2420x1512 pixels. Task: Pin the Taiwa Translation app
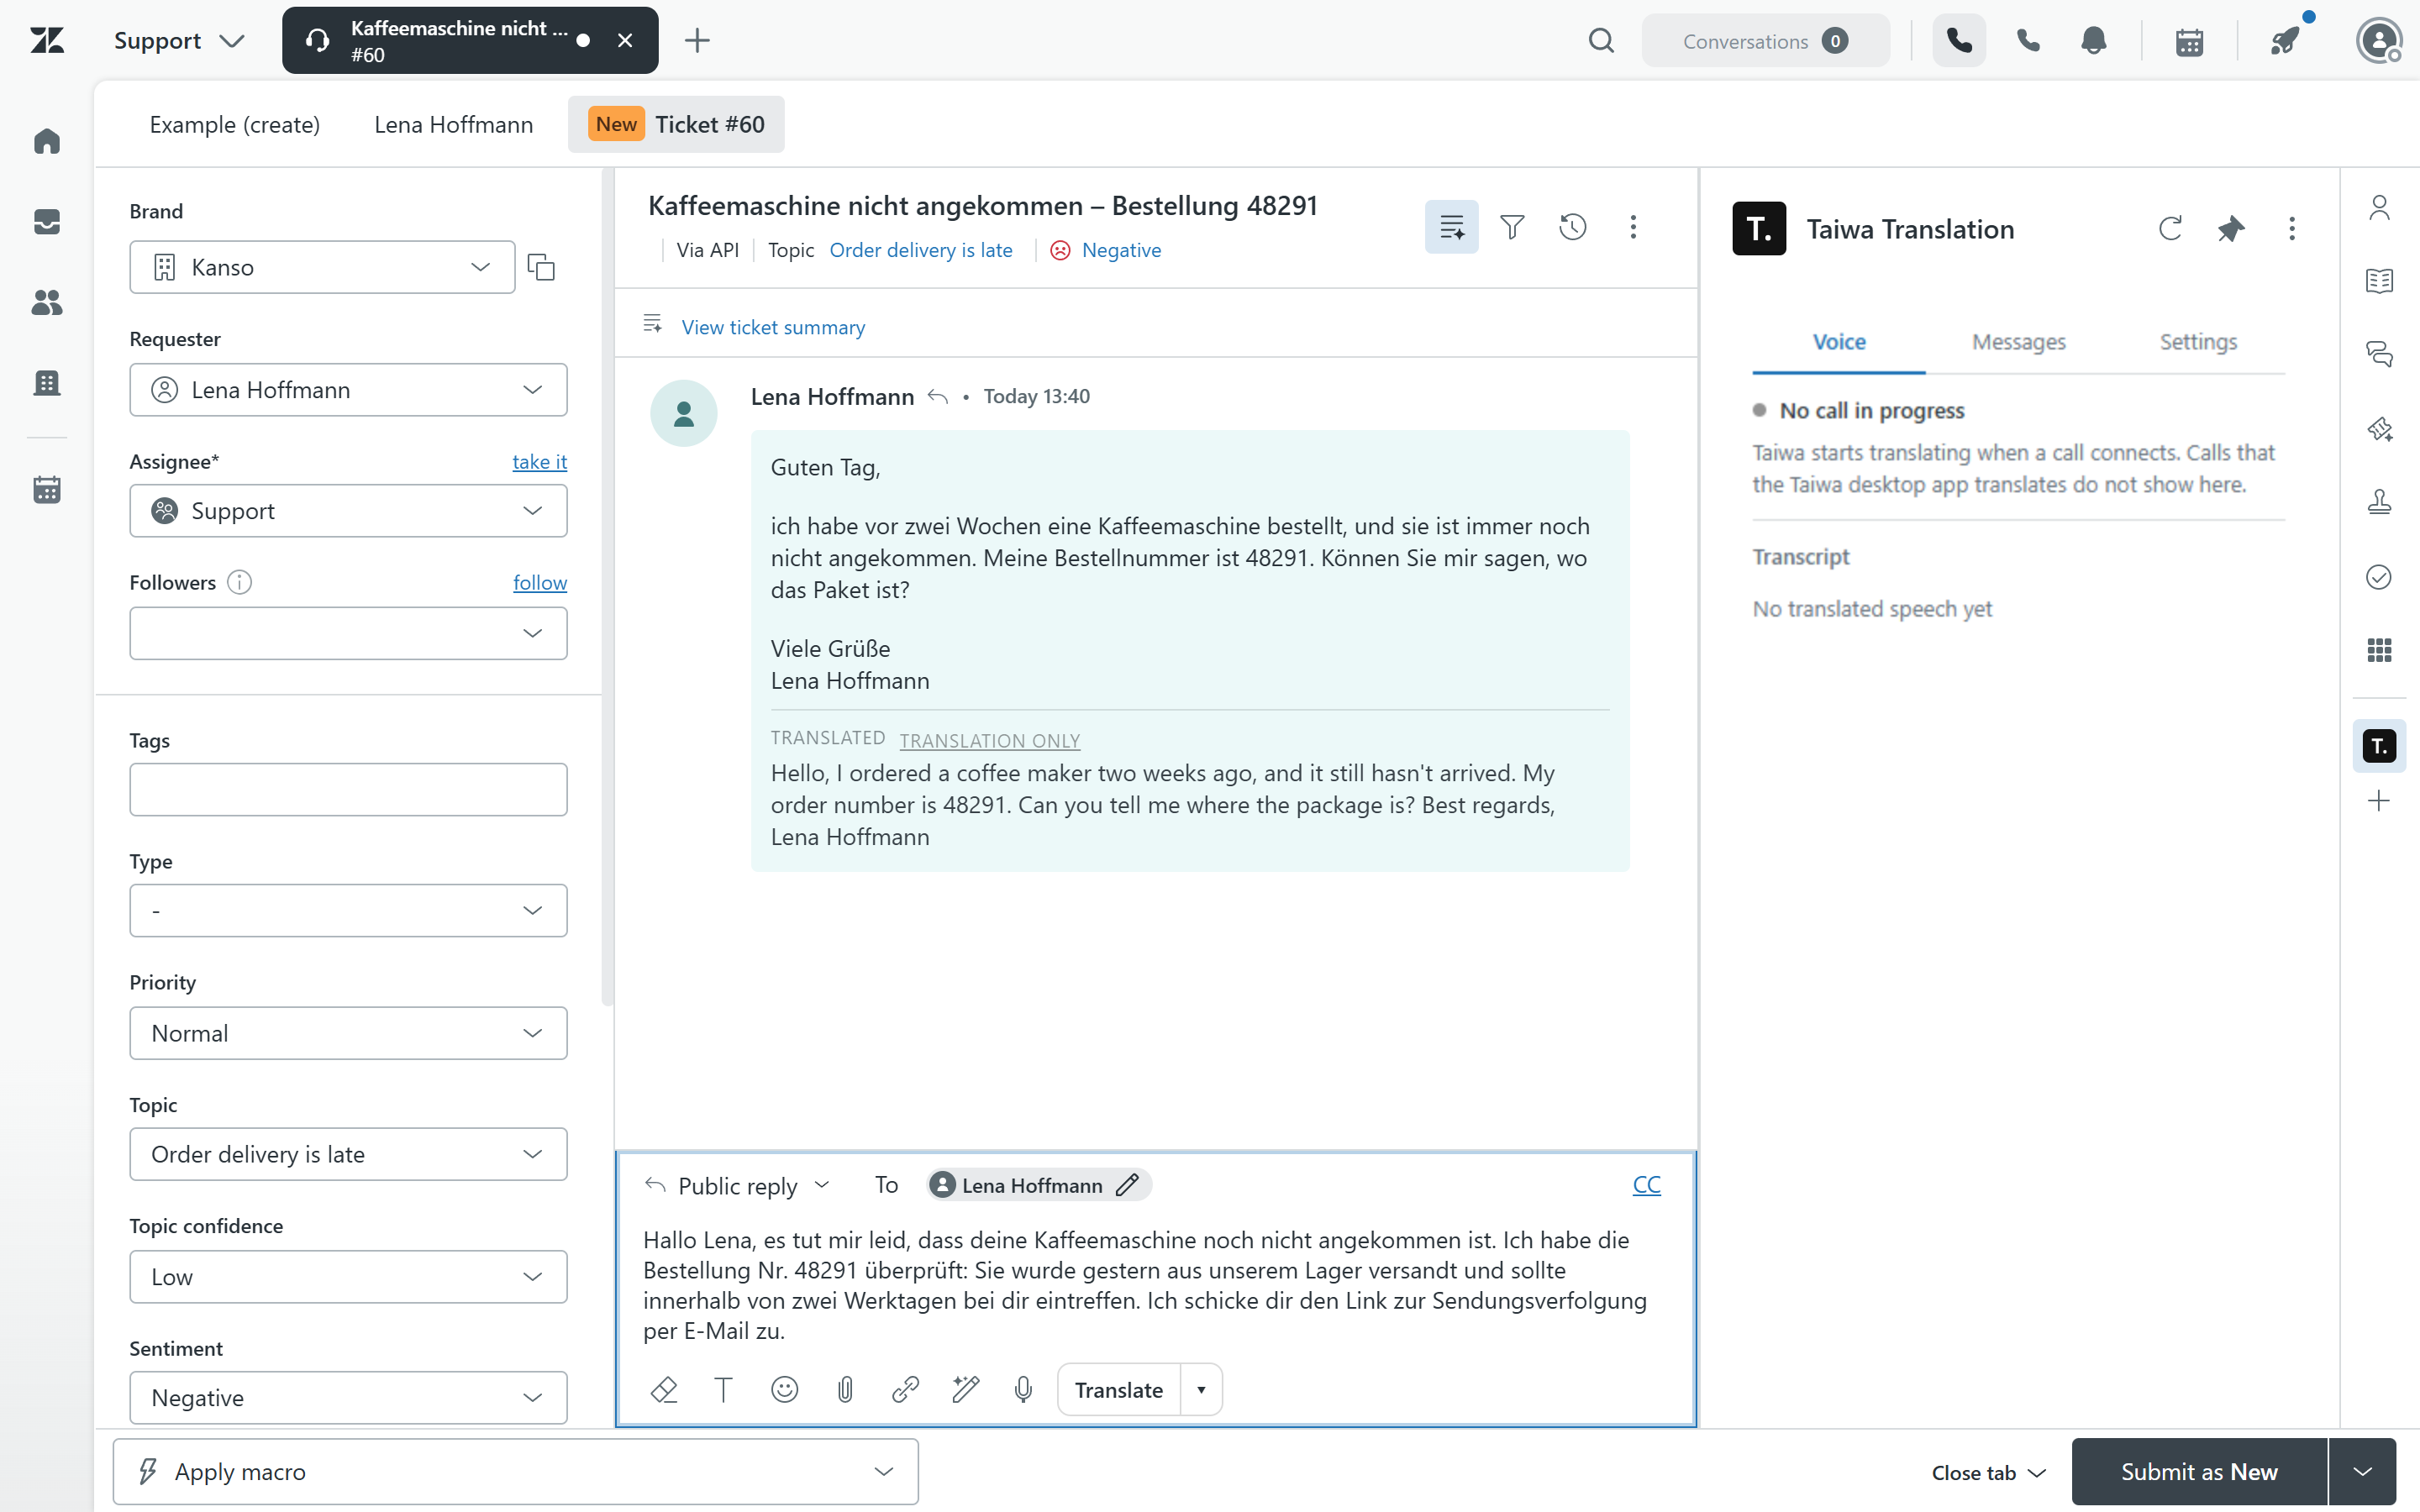coord(2231,229)
